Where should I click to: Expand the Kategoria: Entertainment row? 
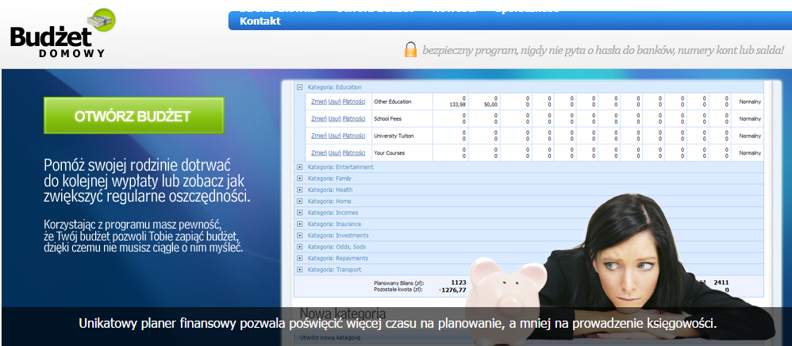pyautogui.click(x=299, y=167)
